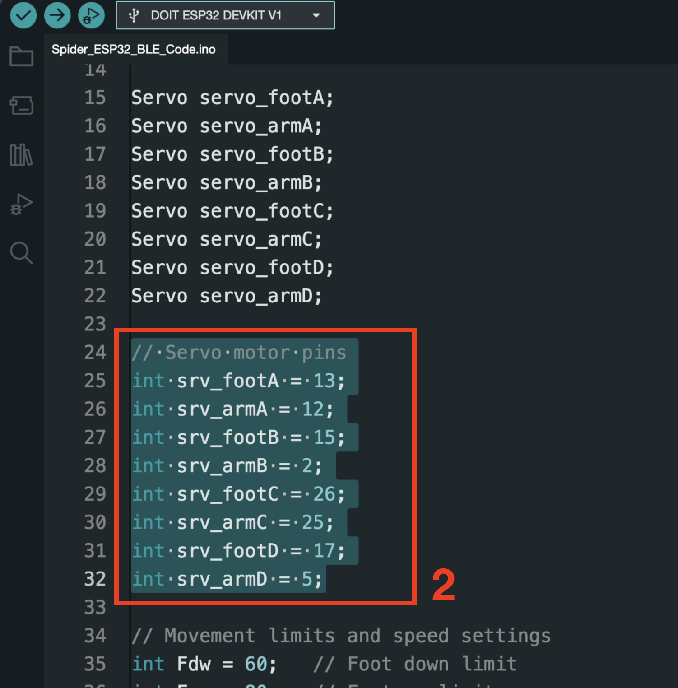Click the board selector dropdown arrow
This screenshot has width=678, height=688.
coord(316,15)
